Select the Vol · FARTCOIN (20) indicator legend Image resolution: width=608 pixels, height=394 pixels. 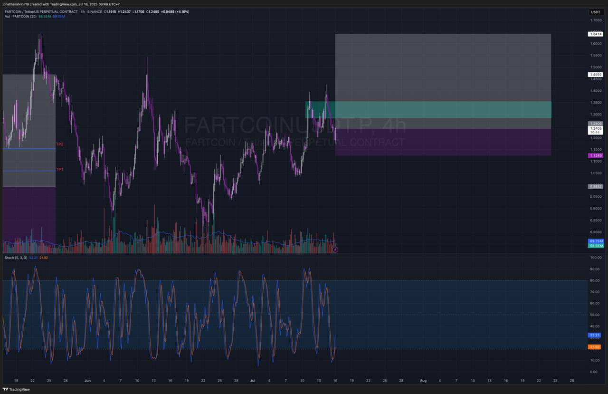pyautogui.click(x=20, y=16)
